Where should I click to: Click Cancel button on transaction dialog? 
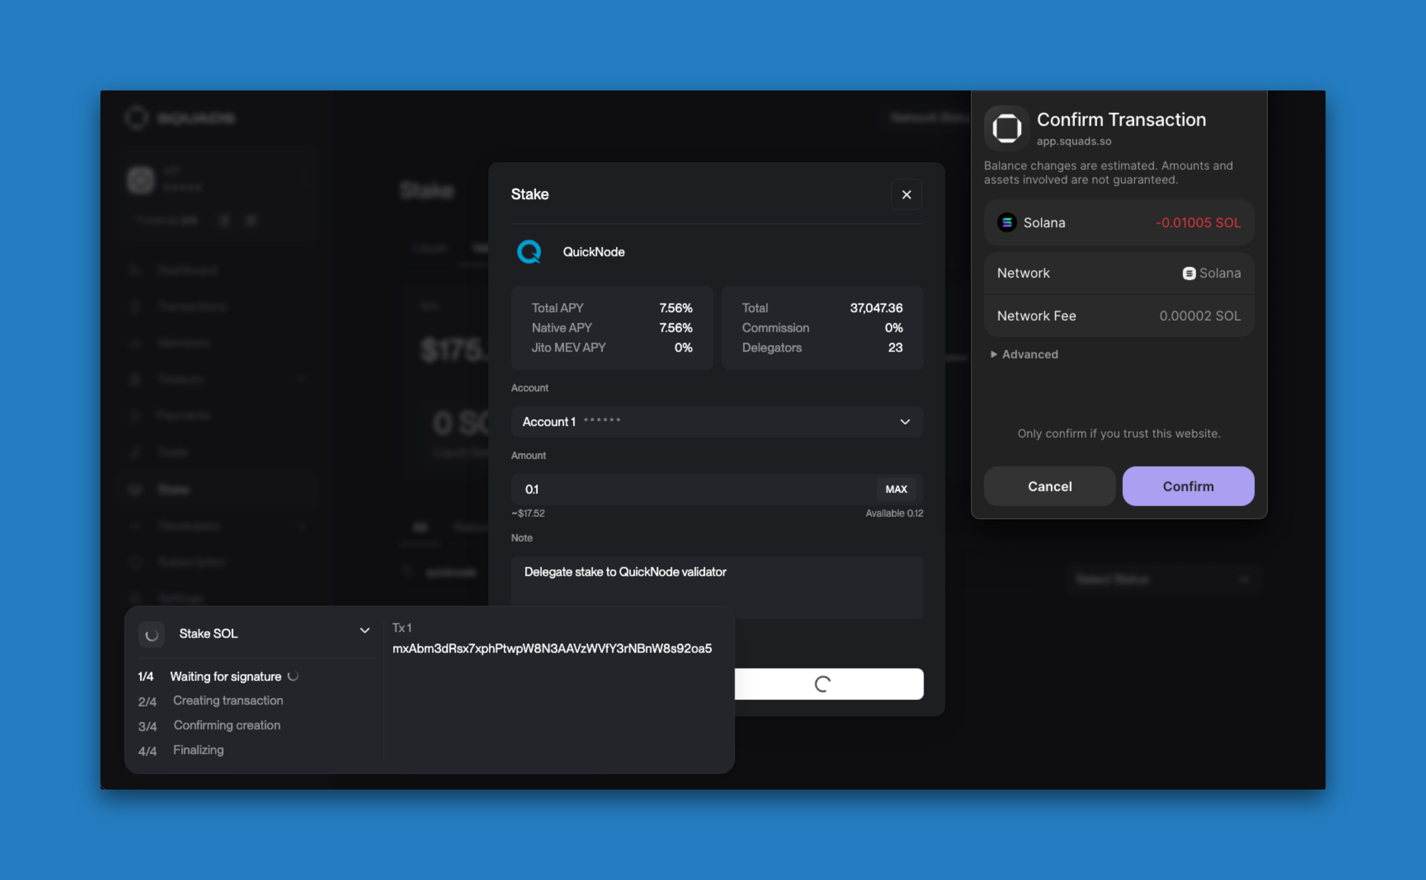click(1050, 486)
